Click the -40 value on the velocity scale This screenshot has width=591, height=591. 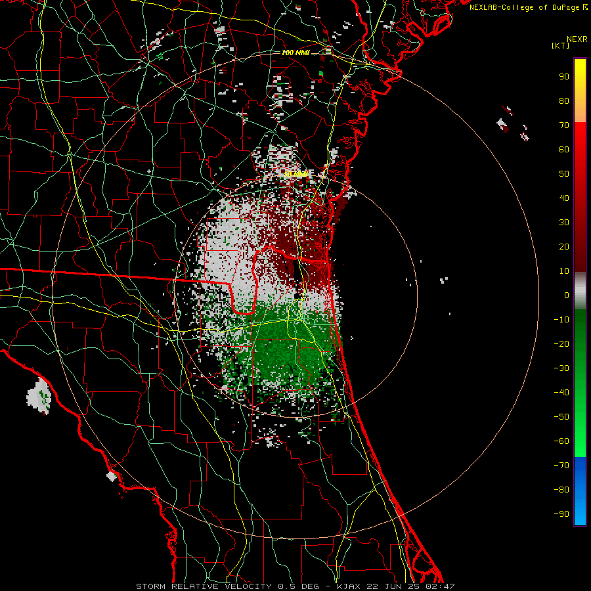(x=561, y=393)
